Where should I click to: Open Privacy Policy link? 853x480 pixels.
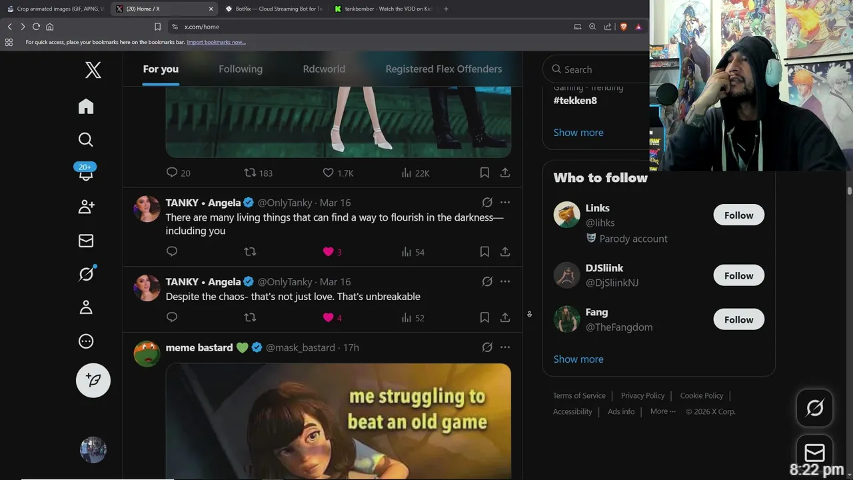click(642, 395)
